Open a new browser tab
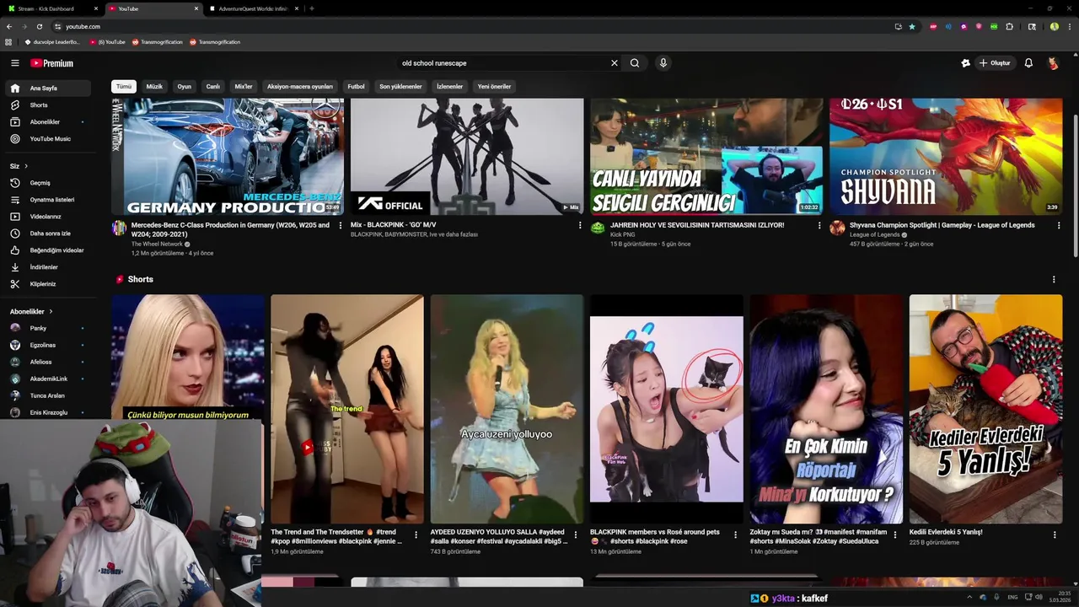Viewport: 1079px width, 607px height. 312,8
